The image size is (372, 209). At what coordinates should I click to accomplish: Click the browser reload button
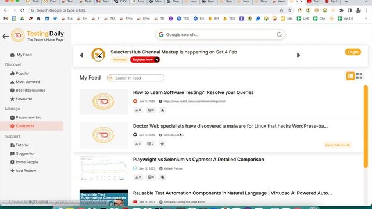(22, 10)
